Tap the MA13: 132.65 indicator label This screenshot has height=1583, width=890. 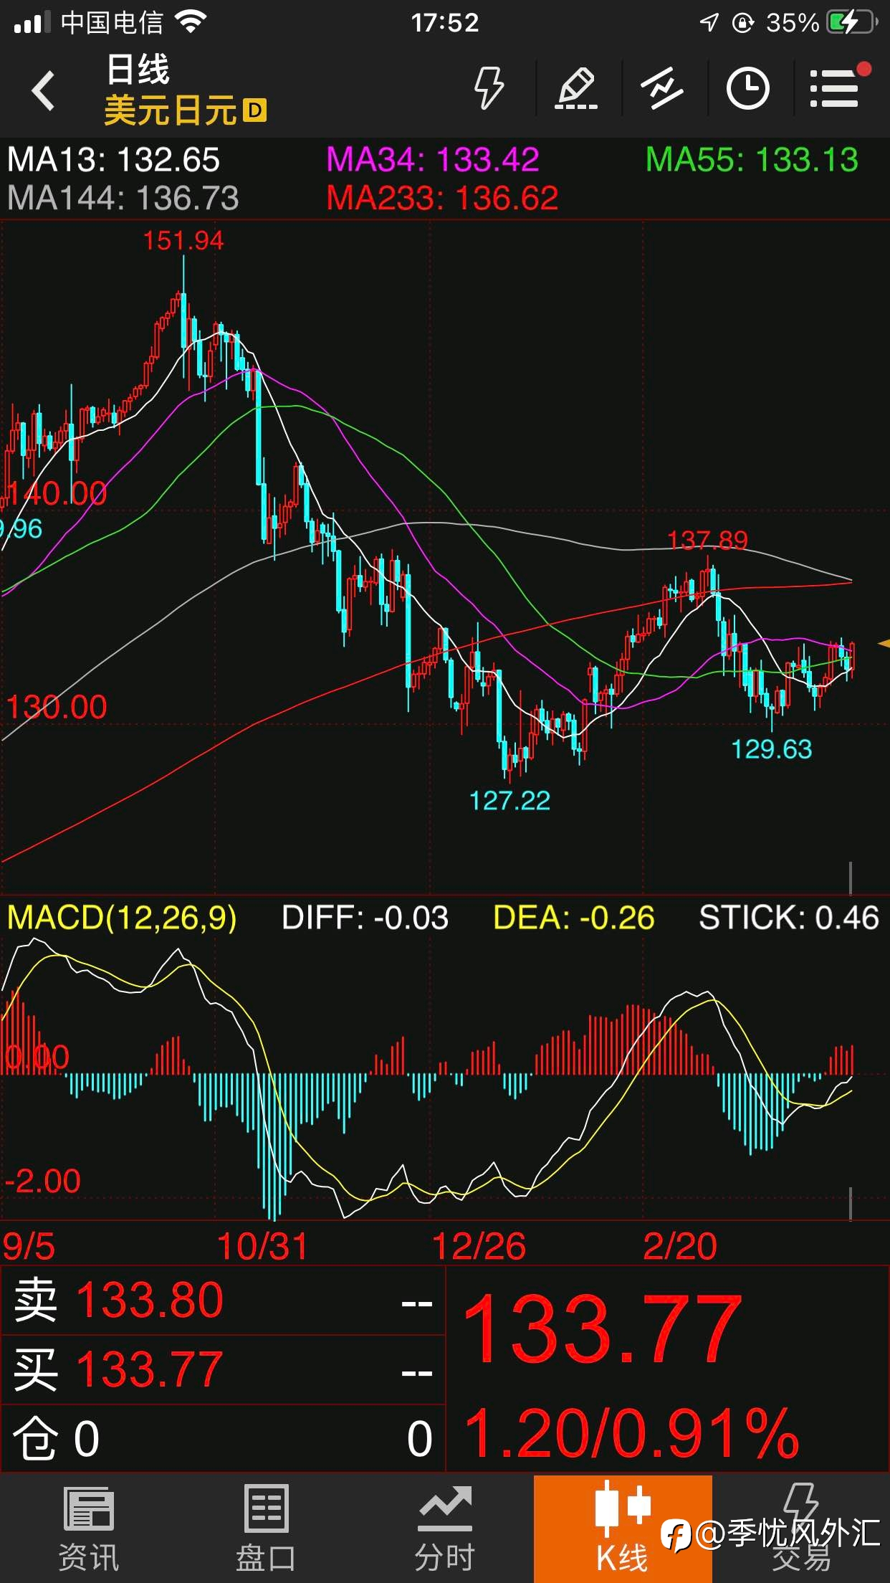pos(113,160)
